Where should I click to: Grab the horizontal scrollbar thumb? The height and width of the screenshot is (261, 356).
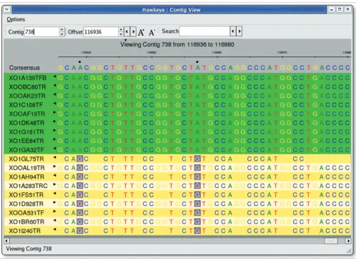[331, 241]
